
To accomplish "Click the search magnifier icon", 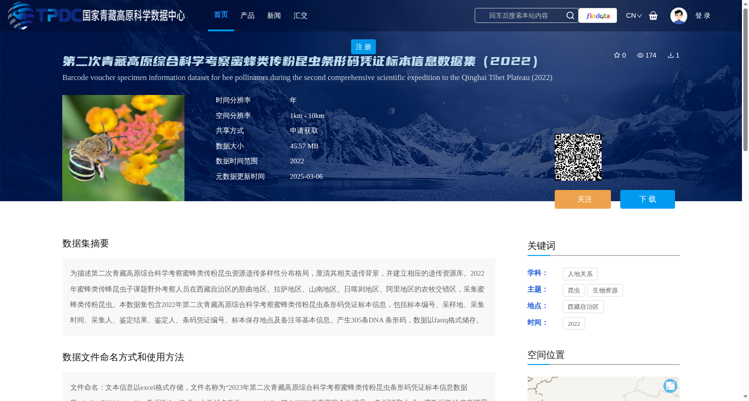I will pyautogui.click(x=570, y=15).
